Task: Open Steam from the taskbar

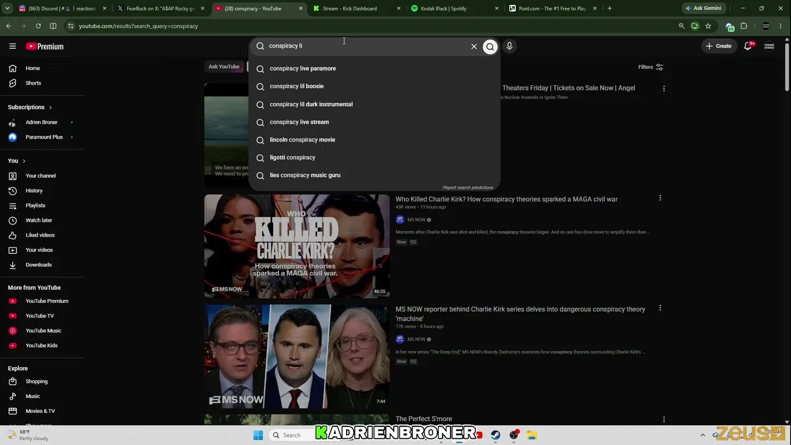Action: [x=496, y=435]
